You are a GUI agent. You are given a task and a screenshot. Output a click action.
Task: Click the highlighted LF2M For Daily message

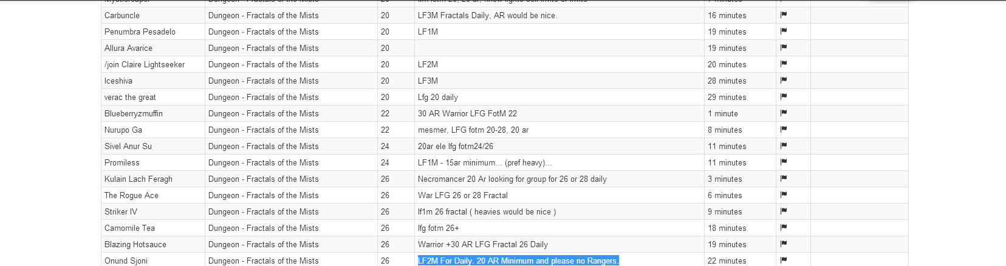pos(518,261)
